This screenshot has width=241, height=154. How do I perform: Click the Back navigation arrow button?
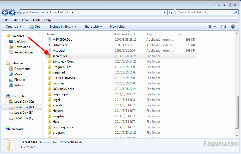click(x=5, y=12)
